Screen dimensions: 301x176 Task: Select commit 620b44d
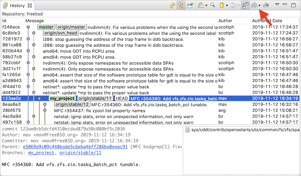point(150,51)
